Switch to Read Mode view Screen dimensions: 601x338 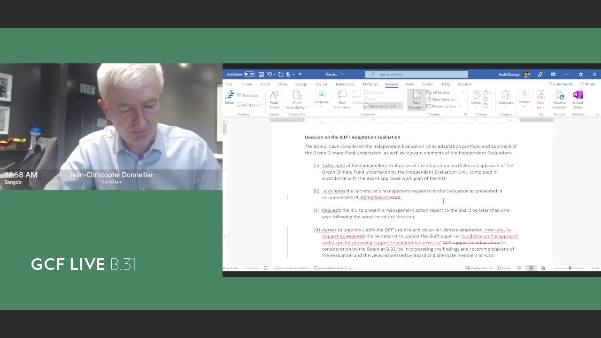pos(519,268)
